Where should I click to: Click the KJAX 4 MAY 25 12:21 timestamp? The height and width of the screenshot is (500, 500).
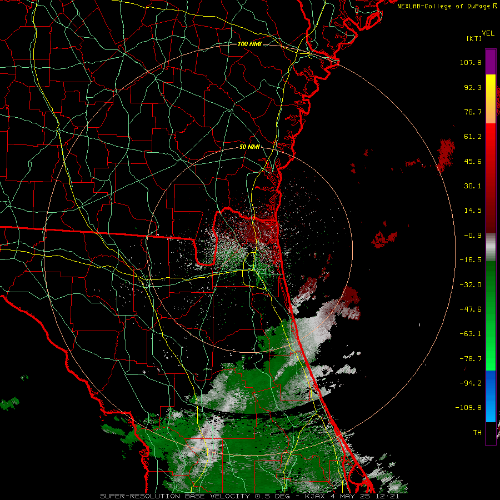point(352,496)
